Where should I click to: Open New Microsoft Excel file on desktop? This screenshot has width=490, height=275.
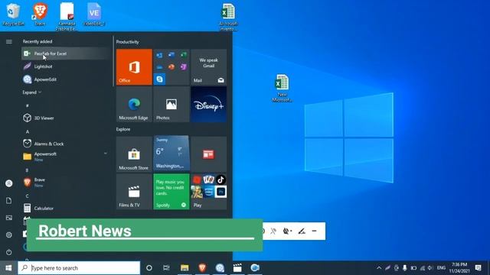pos(282,89)
